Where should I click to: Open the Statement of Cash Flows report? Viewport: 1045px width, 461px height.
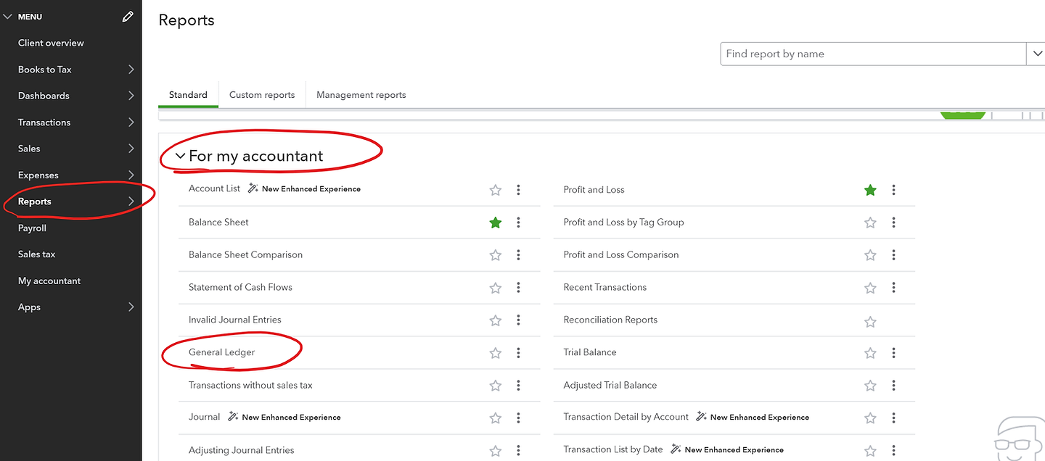(240, 287)
